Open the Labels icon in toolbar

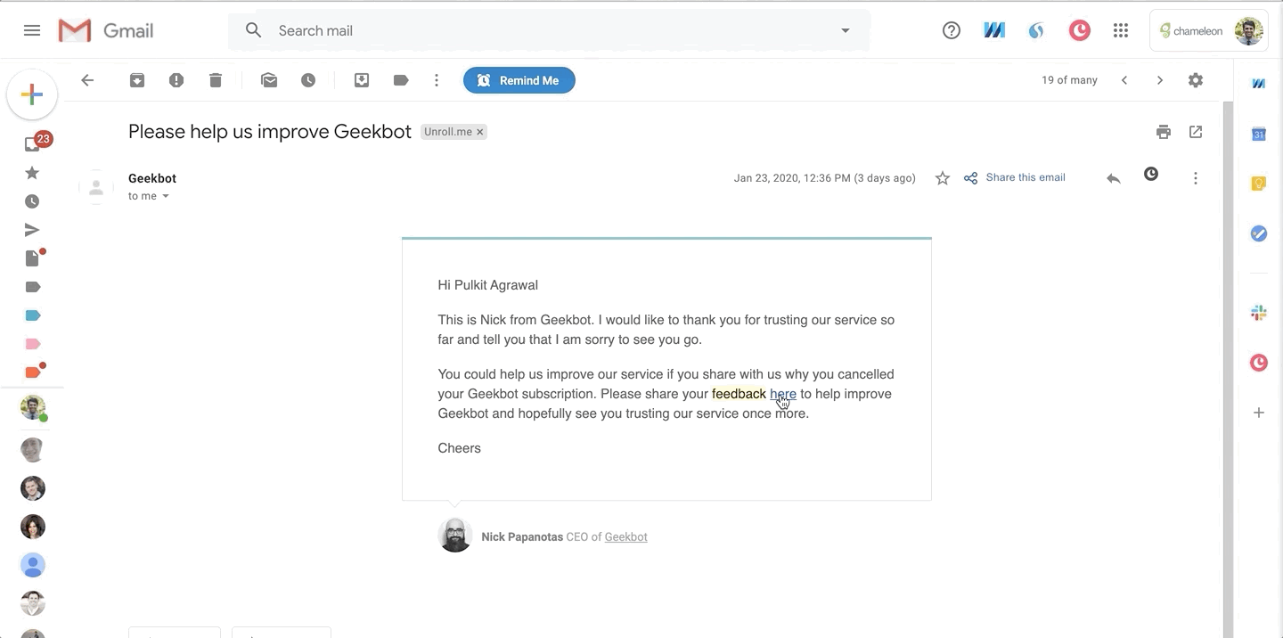tap(401, 80)
